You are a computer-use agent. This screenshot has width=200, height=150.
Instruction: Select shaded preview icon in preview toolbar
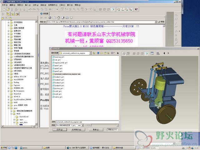pos(146,53)
